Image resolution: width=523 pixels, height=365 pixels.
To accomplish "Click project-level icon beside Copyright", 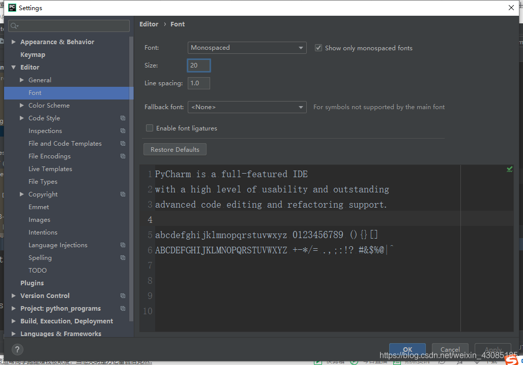I will tap(123, 194).
